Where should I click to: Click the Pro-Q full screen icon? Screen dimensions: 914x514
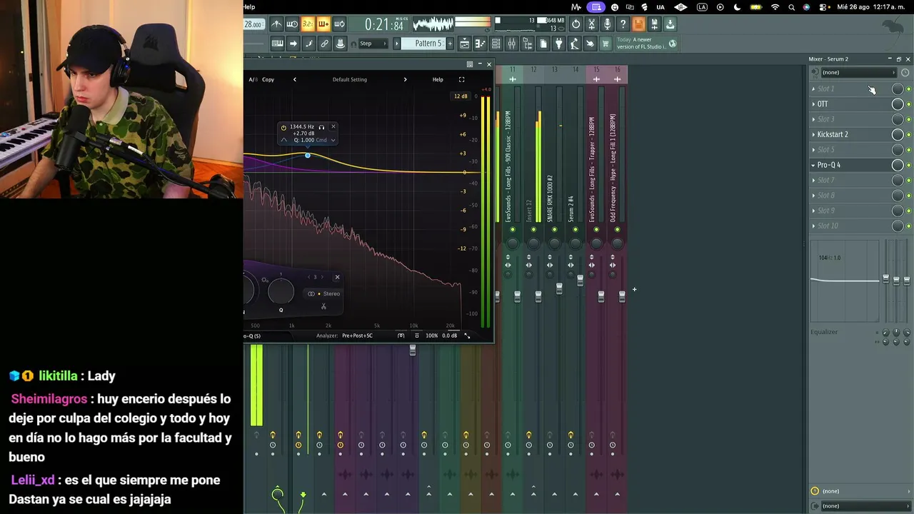[461, 79]
